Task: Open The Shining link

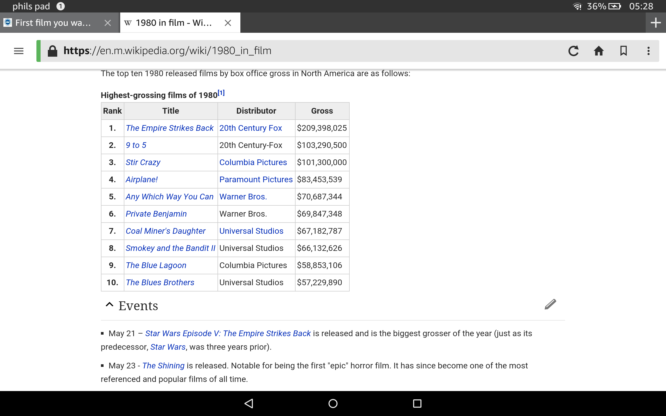Action: 163,365
